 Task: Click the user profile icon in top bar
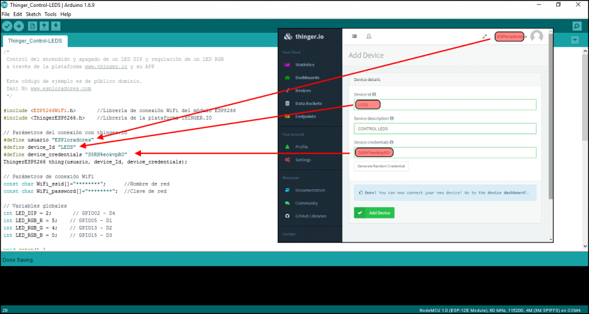[x=369, y=36]
